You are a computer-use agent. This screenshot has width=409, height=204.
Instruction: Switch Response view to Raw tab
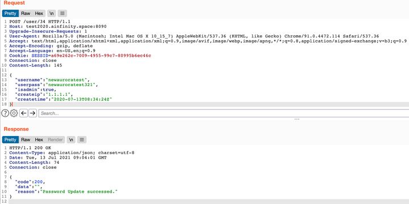(x=26, y=140)
